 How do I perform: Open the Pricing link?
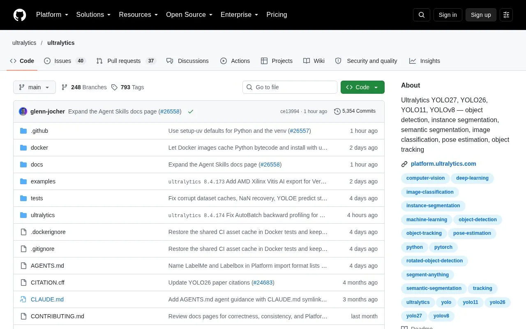tap(277, 15)
